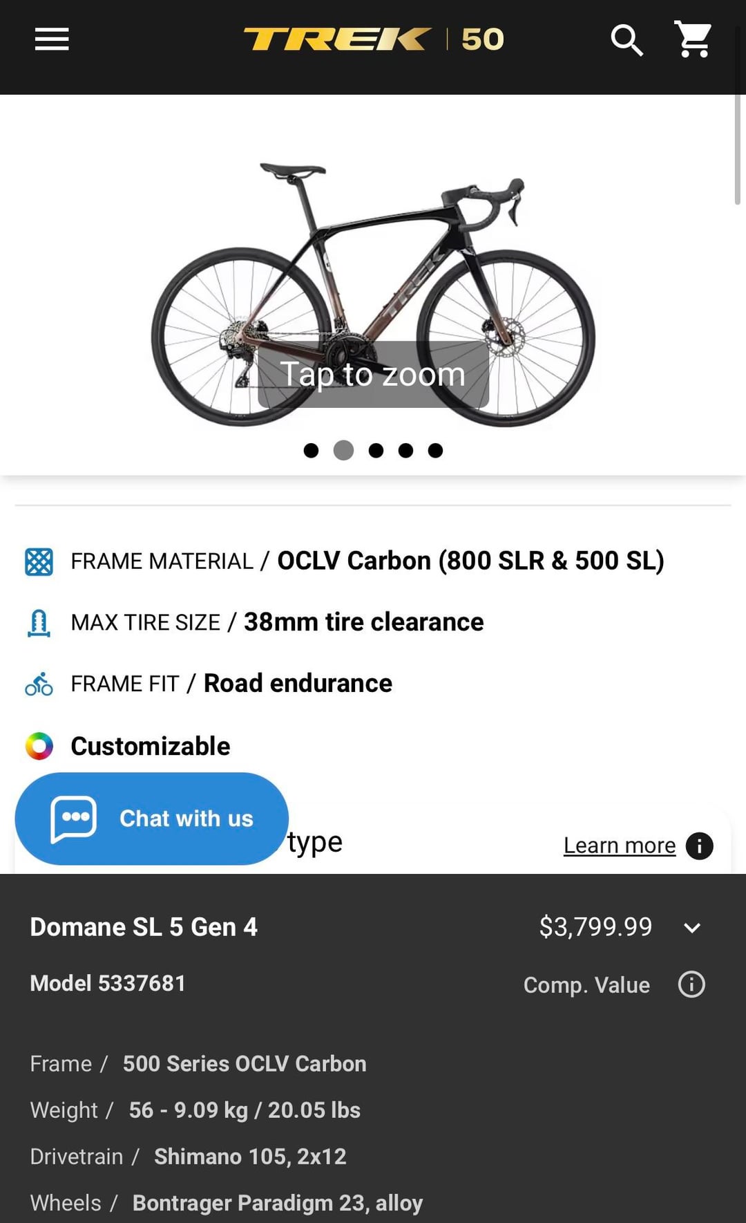The width and height of the screenshot is (746, 1223).
Task: Click the frame material icon
Action: (x=39, y=561)
